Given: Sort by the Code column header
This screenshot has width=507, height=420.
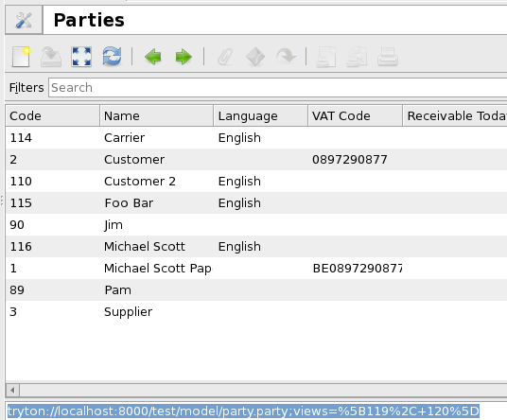Looking at the screenshot, I should [x=53, y=115].
